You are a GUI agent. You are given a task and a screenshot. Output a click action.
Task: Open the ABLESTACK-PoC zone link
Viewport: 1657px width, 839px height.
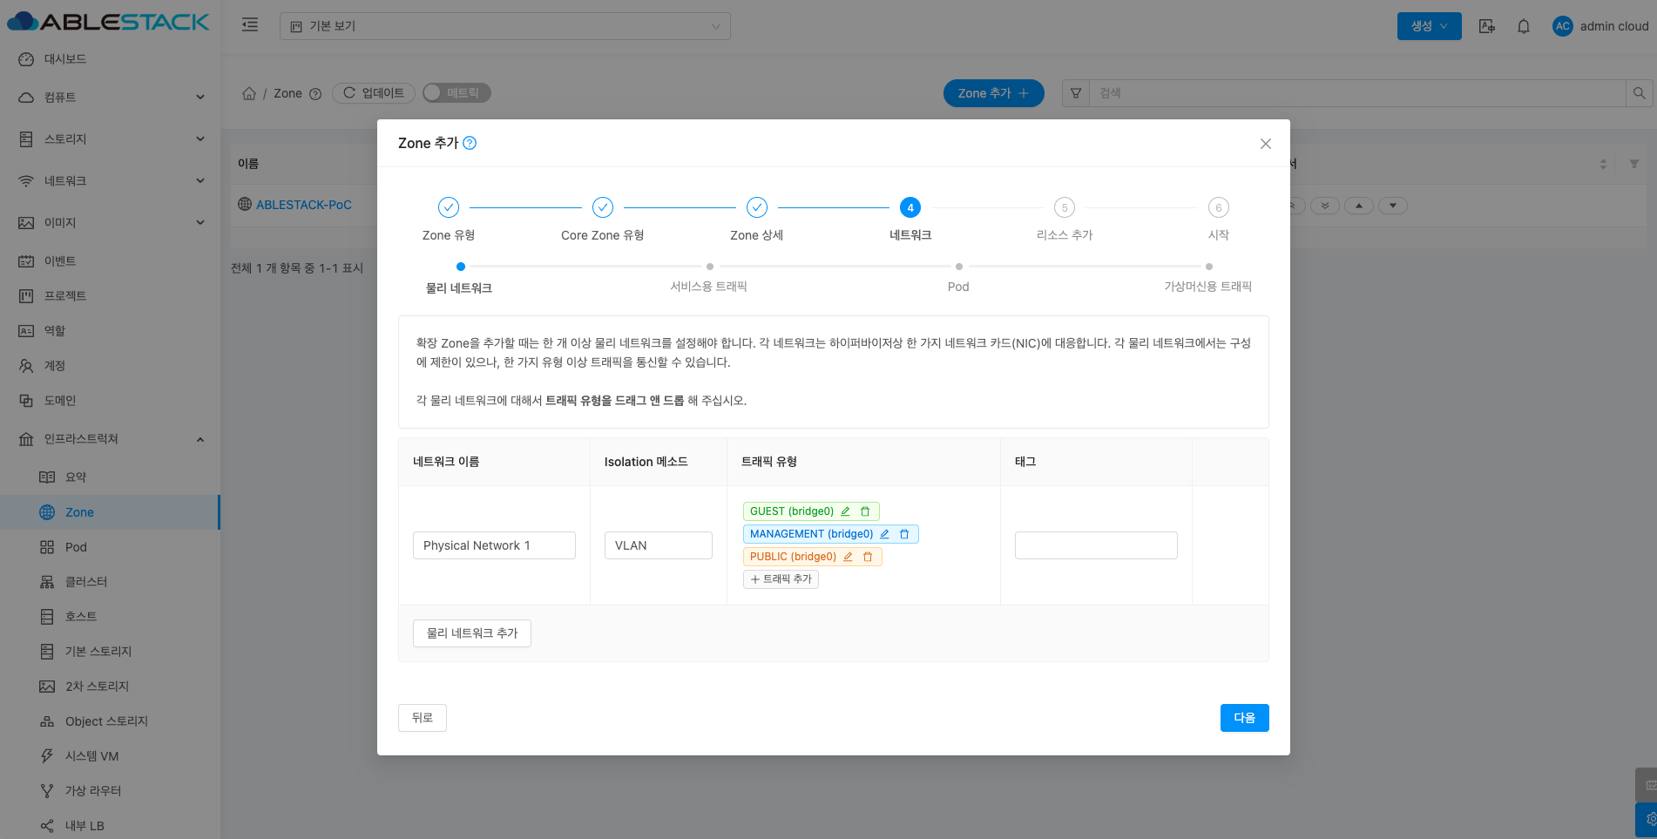[304, 205]
